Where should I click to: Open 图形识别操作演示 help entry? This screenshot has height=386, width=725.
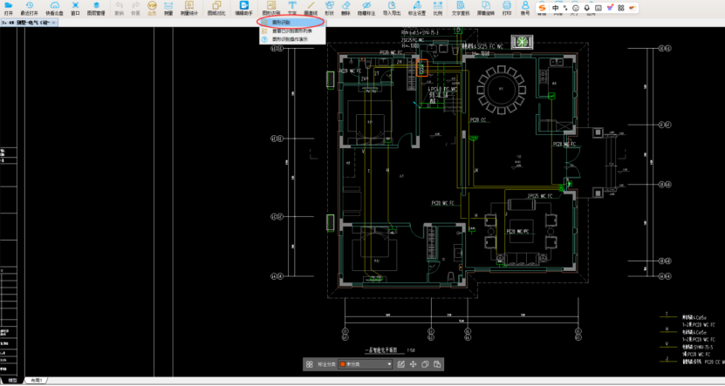coord(291,39)
